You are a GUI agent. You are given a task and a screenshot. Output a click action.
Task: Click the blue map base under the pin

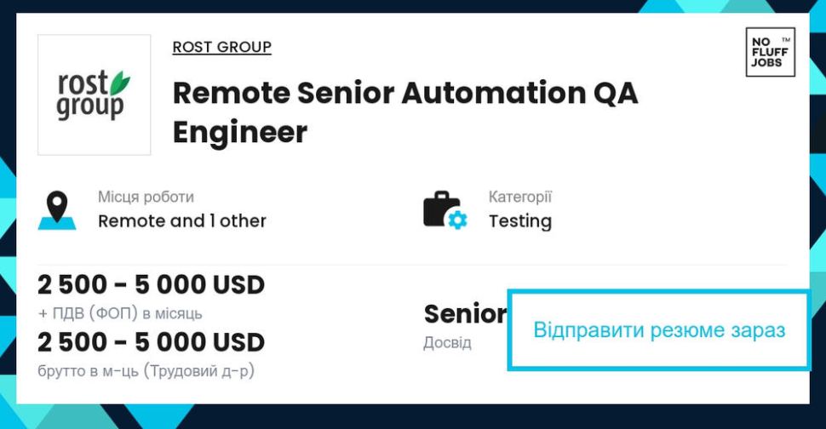(x=57, y=223)
